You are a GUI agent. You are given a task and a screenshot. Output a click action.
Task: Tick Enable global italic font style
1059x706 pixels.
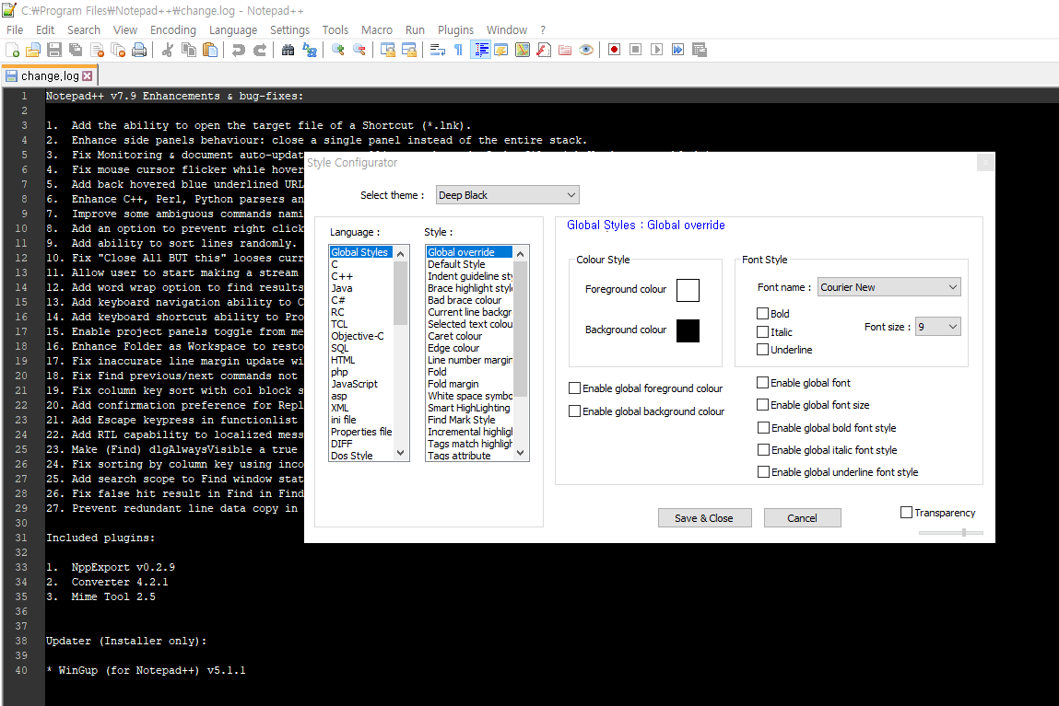(x=763, y=450)
